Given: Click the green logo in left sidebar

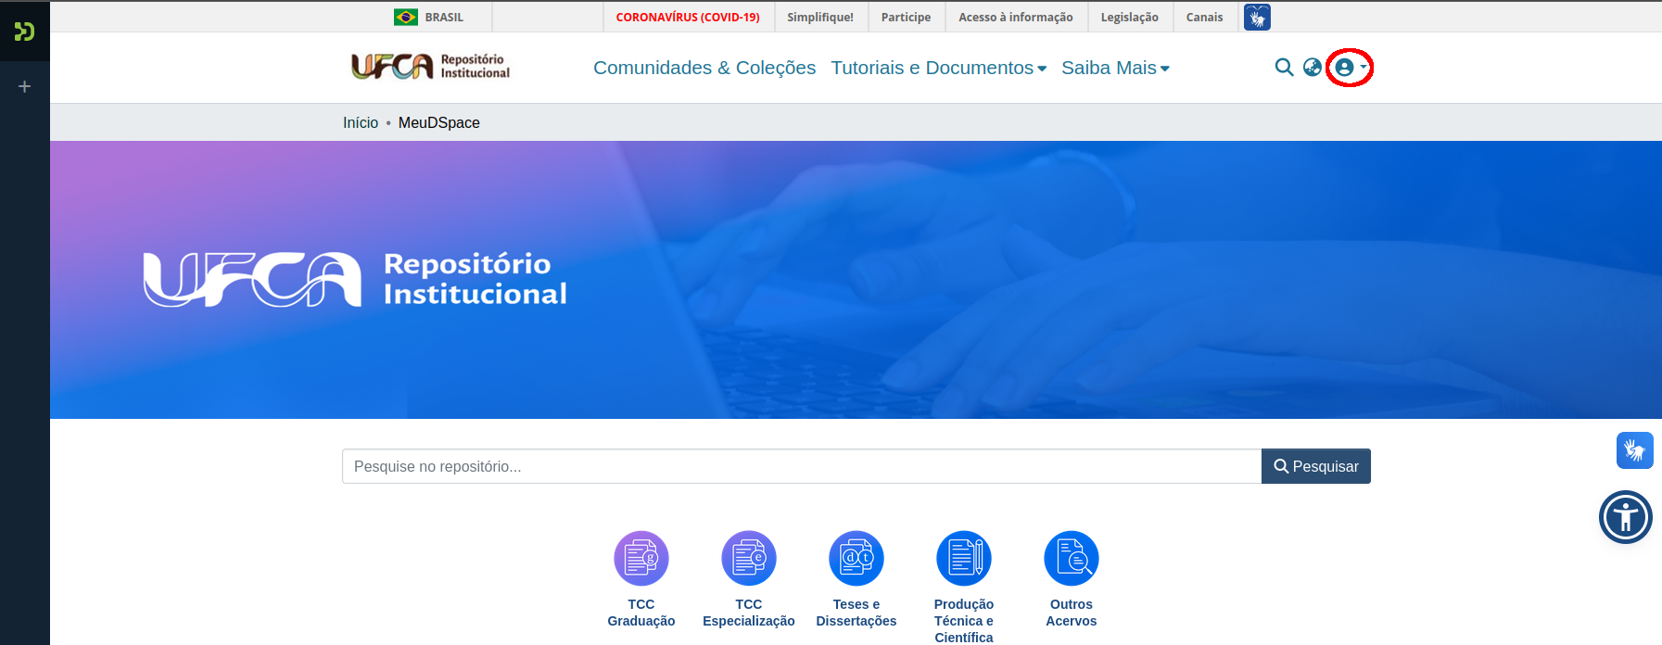Looking at the screenshot, I should click(x=24, y=32).
